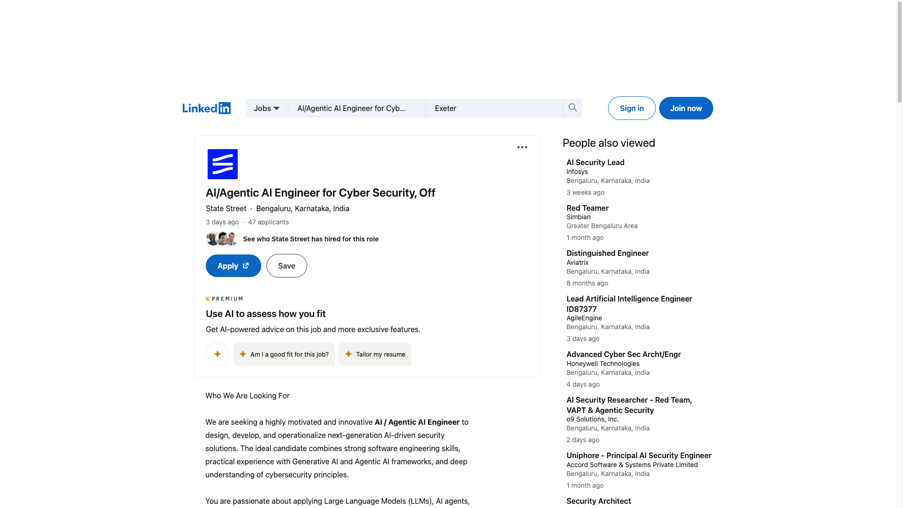903x508 pixels.
Task: Click the Infosys company name
Action: click(577, 172)
